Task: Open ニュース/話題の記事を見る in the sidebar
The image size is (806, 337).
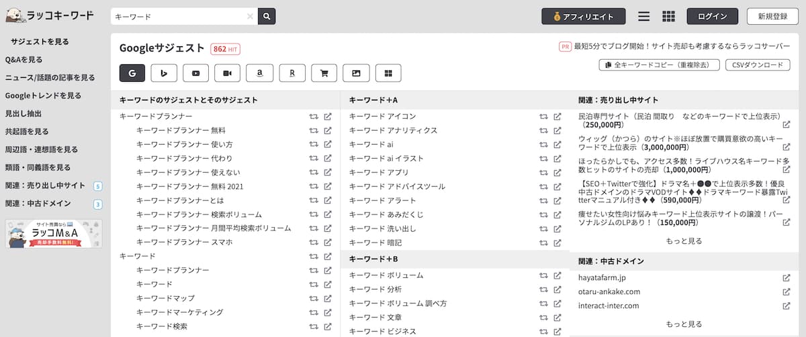Action: tap(50, 78)
